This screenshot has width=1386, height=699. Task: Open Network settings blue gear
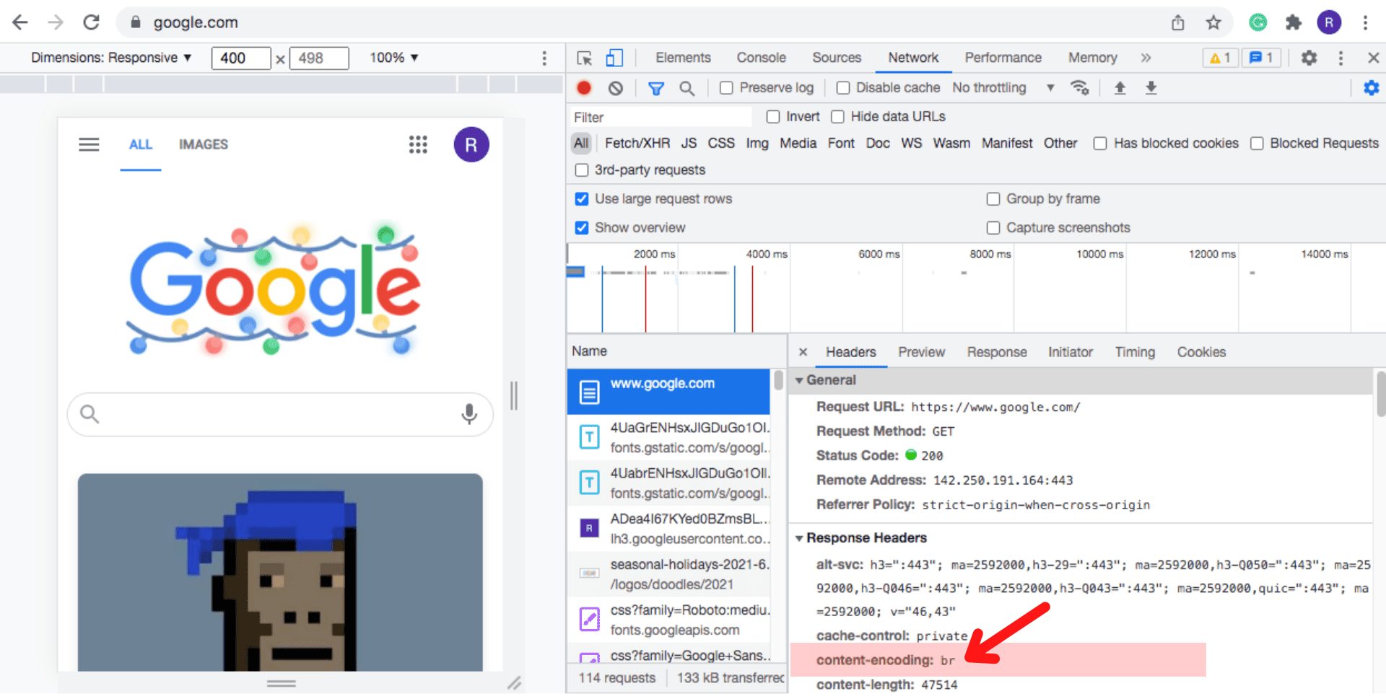[x=1371, y=88]
